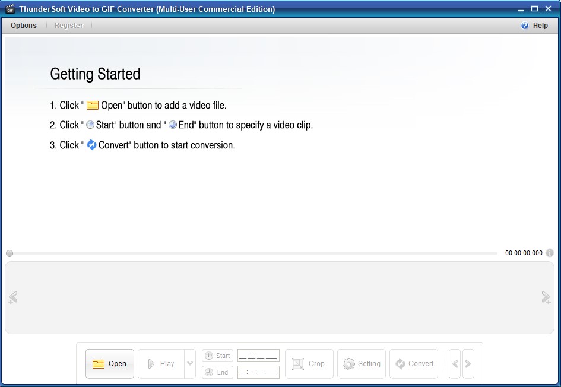Click the app GIF icon in title bar
The height and width of the screenshot is (387, 561).
(10, 9)
